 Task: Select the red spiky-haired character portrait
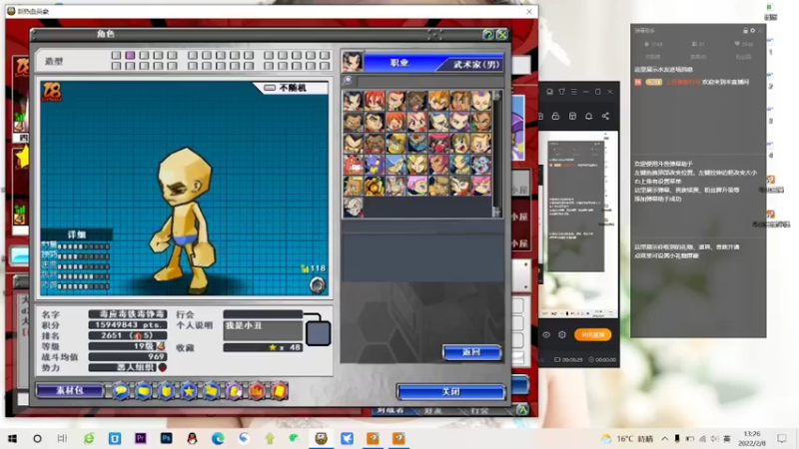(374, 101)
